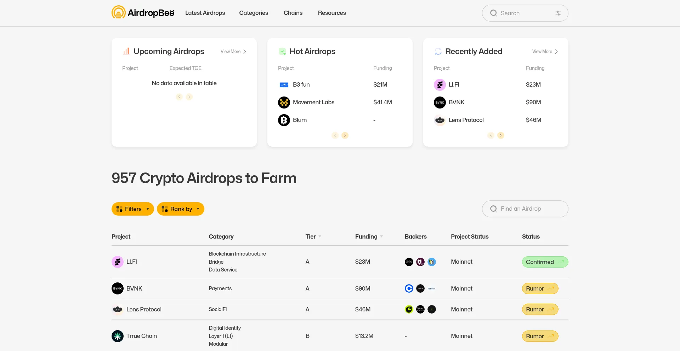
Task: Open the Filters dropdown
Action: point(133,209)
